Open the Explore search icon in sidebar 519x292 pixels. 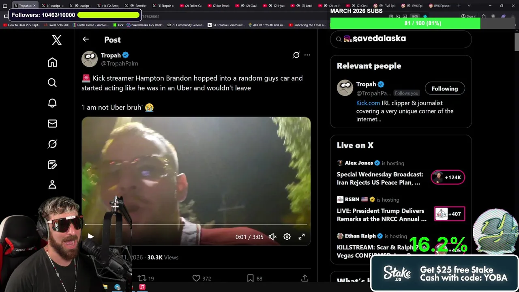52,83
